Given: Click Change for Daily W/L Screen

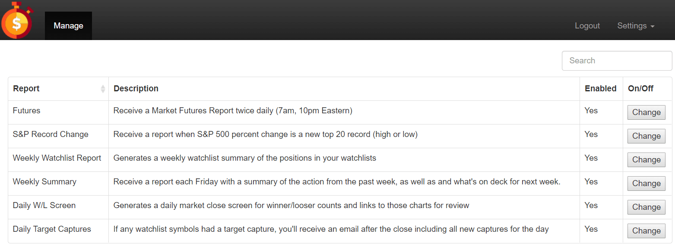Looking at the screenshot, I should coord(646,207).
